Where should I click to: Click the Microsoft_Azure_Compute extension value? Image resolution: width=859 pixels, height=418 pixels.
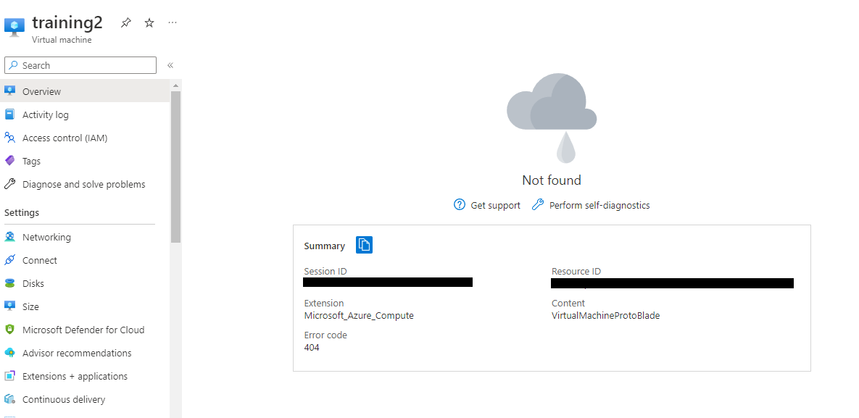pos(359,316)
